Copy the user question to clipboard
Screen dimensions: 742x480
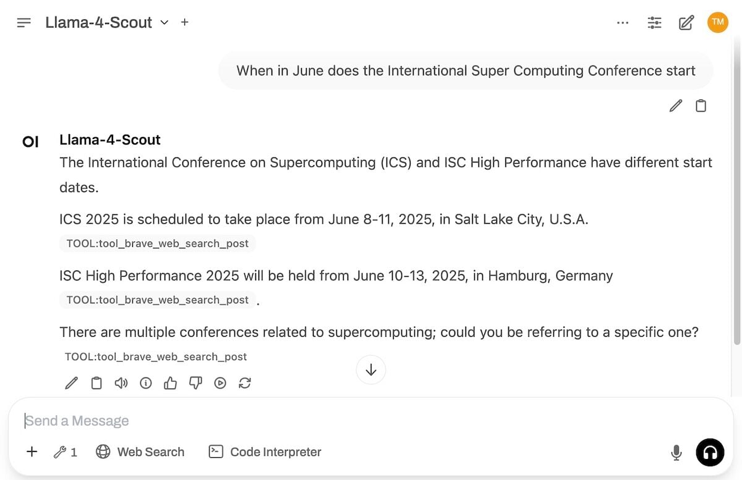coord(701,106)
